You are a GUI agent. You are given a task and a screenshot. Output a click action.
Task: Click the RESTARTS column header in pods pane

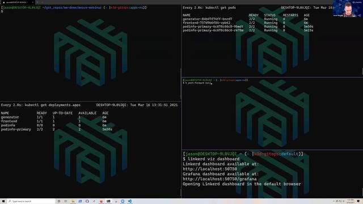(290, 15)
